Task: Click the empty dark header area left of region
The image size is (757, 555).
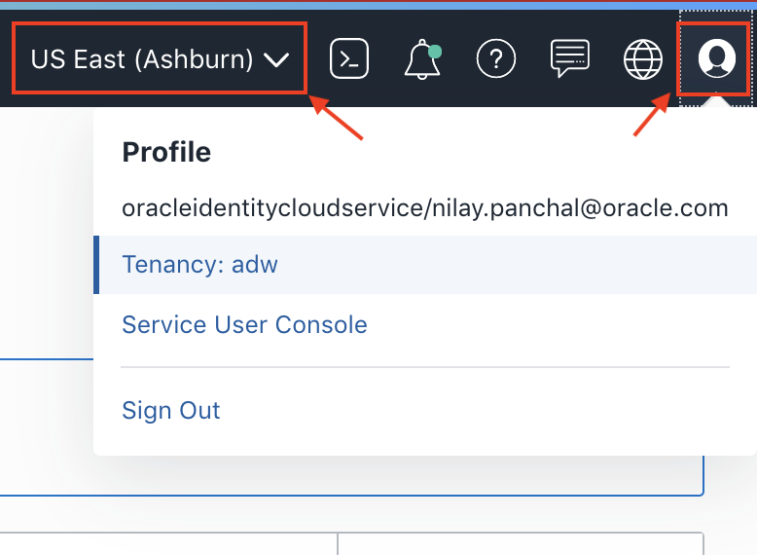Action: coord(6,58)
